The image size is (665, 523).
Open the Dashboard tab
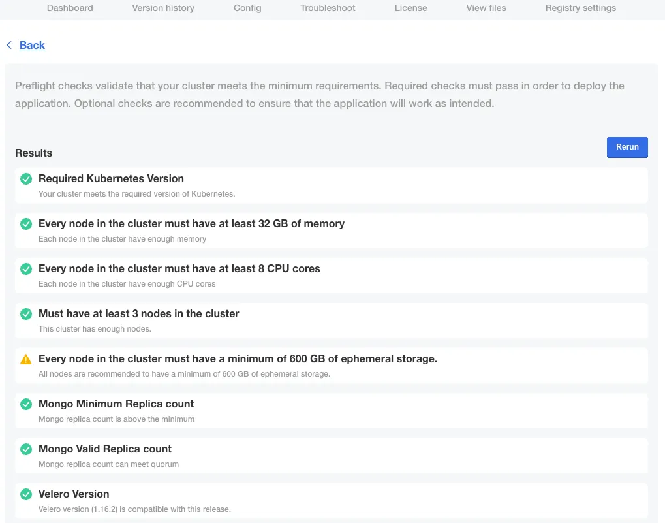click(x=70, y=8)
